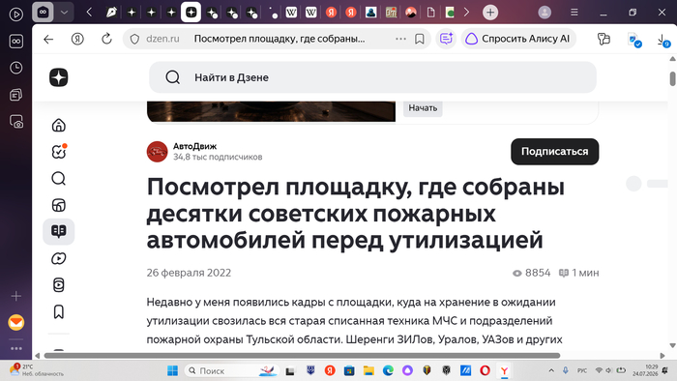677x381 pixels.
Task: Open Microsoft Edge from taskbar
Action: click(x=388, y=370)
